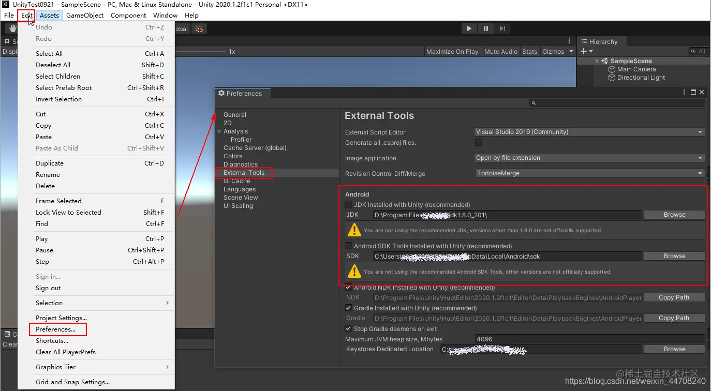Screen dimensions: 711x391
Task: Collapse the SampleScene hierarchy arrow
Action: click(x=596, y=61)
